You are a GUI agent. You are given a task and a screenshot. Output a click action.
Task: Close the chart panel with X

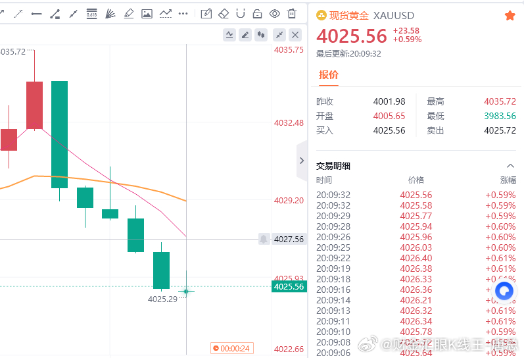point(295,35)
